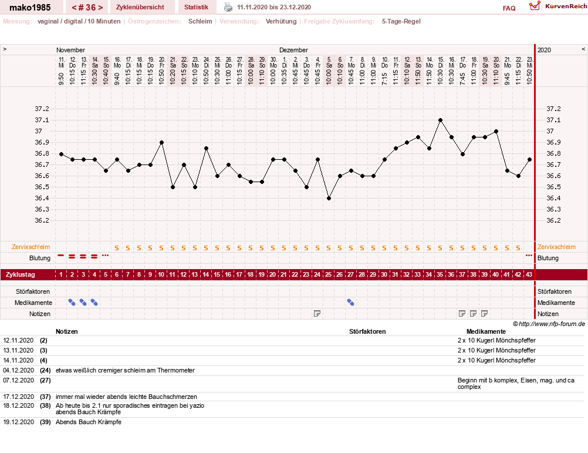Click the November month label
This screenshot has width=588, height=453.
click(x=70, y=50)
